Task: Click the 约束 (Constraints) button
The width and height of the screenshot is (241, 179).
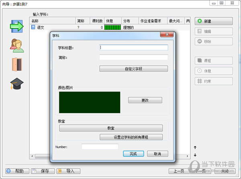Action: coord(214,81)
